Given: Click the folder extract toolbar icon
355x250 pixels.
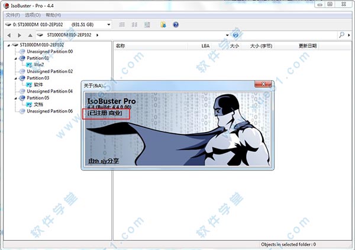Looking at the screenshot, I should tap(163, 25).
